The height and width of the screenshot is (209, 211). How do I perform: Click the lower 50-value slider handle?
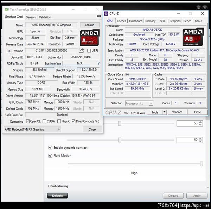[120, 140]
